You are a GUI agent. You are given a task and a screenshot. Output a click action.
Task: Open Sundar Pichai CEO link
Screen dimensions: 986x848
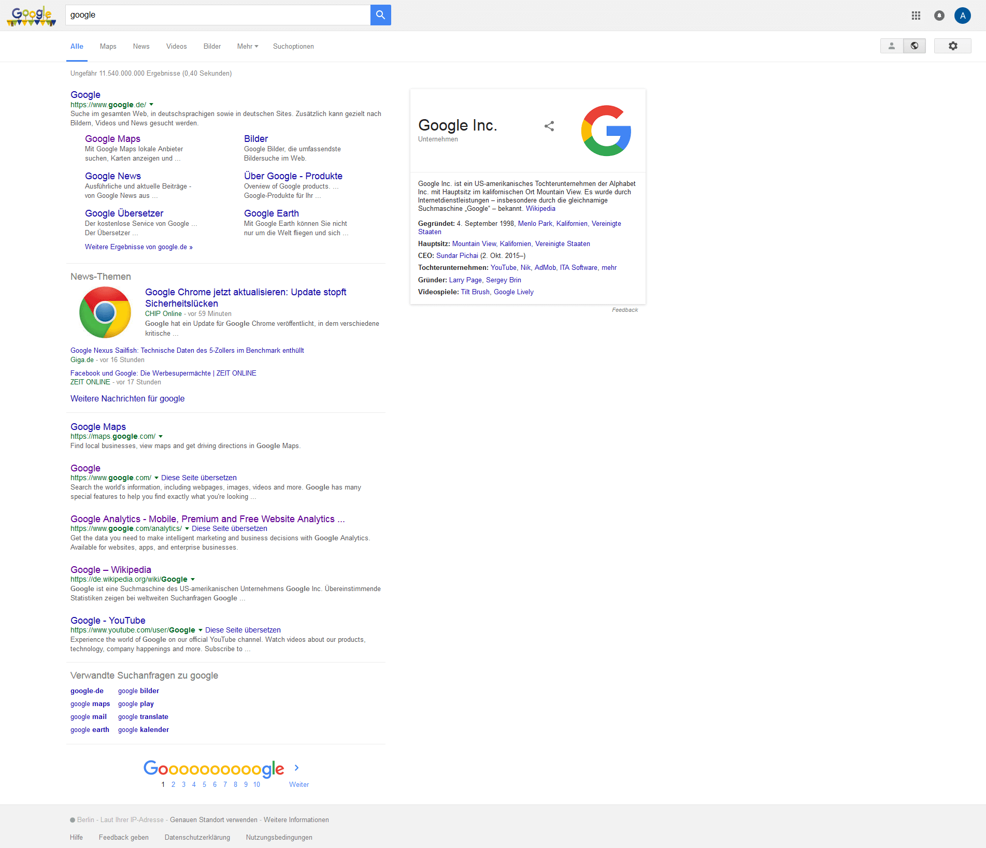(457, 256)
